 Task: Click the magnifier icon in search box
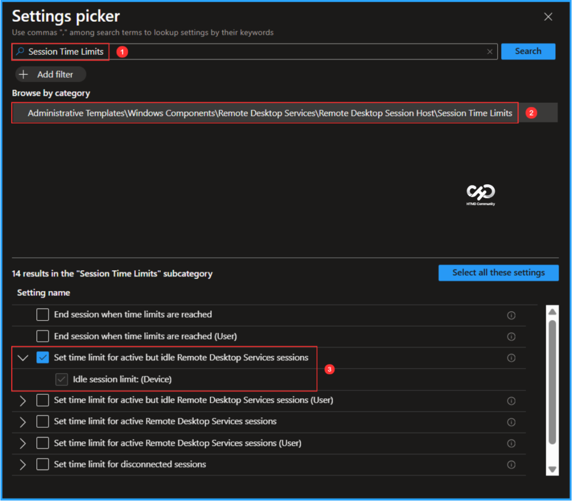tap(21, 51)
